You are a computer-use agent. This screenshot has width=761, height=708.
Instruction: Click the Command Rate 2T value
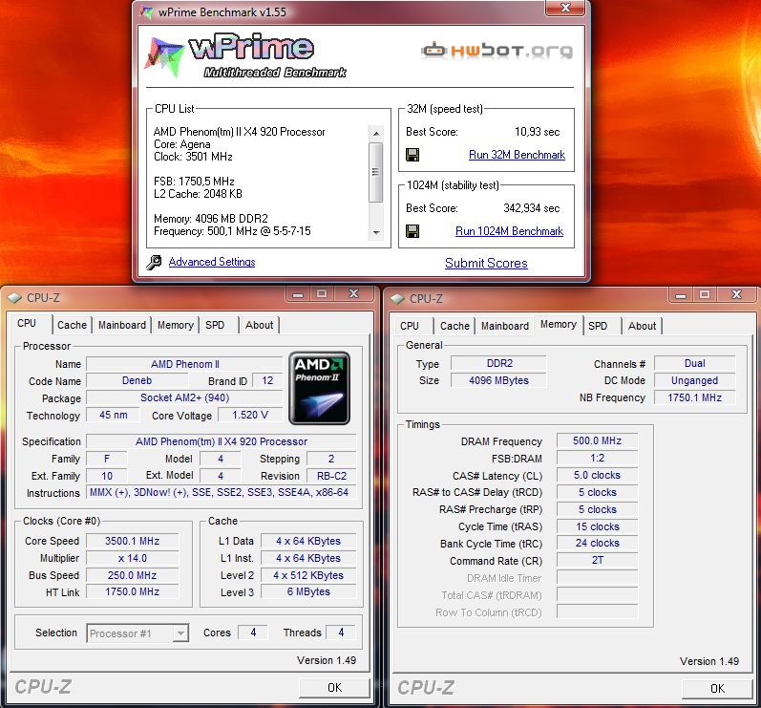pos(597,560)
